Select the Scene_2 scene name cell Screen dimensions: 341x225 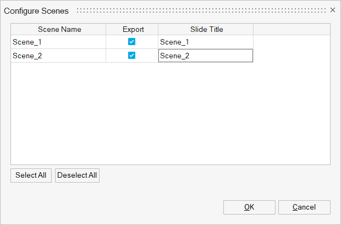58,56
